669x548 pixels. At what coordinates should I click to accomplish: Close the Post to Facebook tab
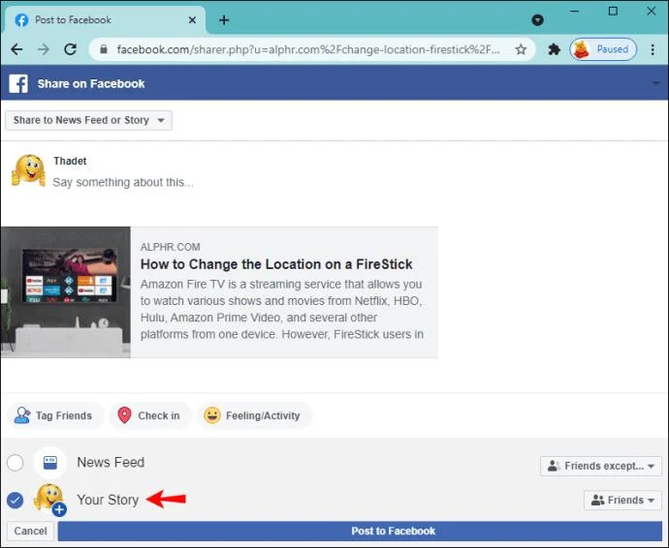[192, 20]
